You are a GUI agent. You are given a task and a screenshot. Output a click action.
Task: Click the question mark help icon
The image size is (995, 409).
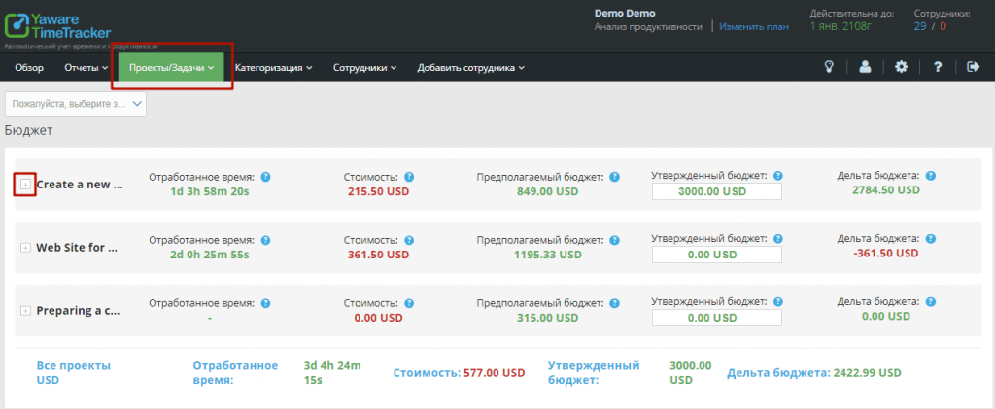[x=938, y=67]
